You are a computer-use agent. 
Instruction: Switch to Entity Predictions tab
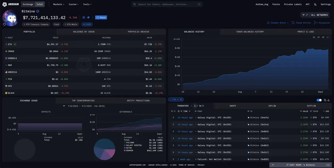coord(138,100)
